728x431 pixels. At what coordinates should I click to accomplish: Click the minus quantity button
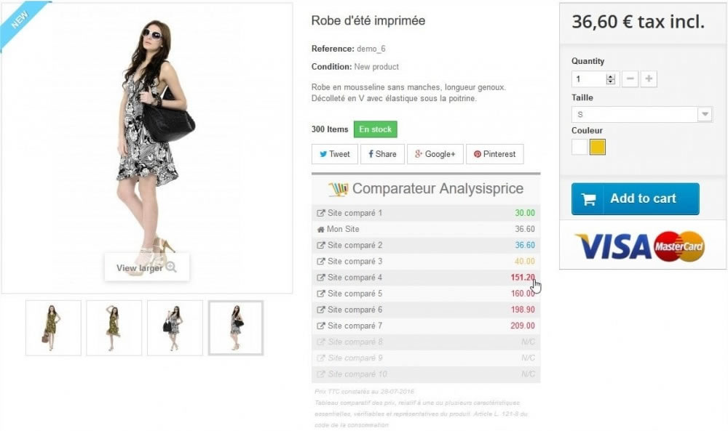(x=630, y=78)
